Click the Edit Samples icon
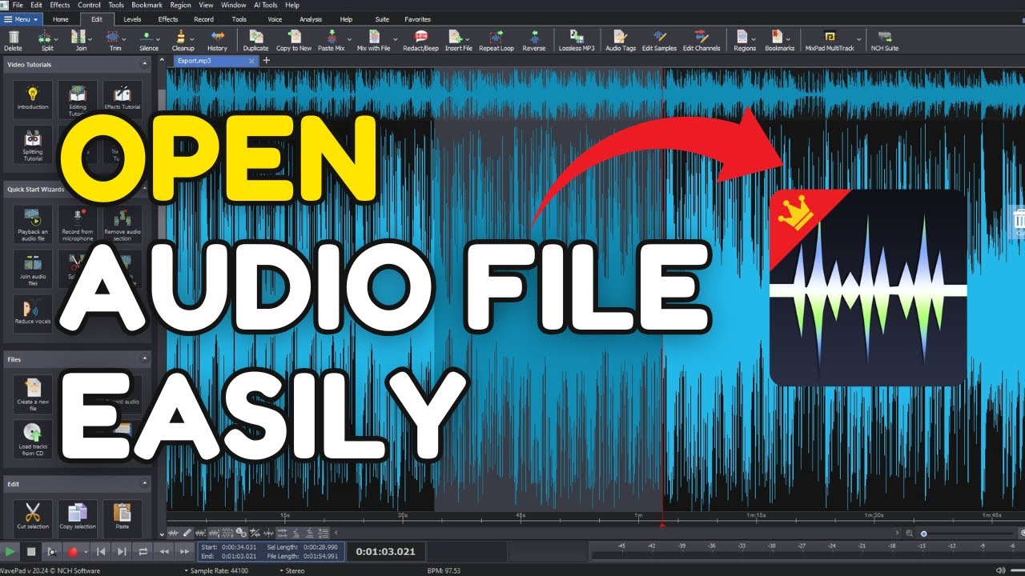1025x576 pixels. pyautogui.click(x=659, y=37)
